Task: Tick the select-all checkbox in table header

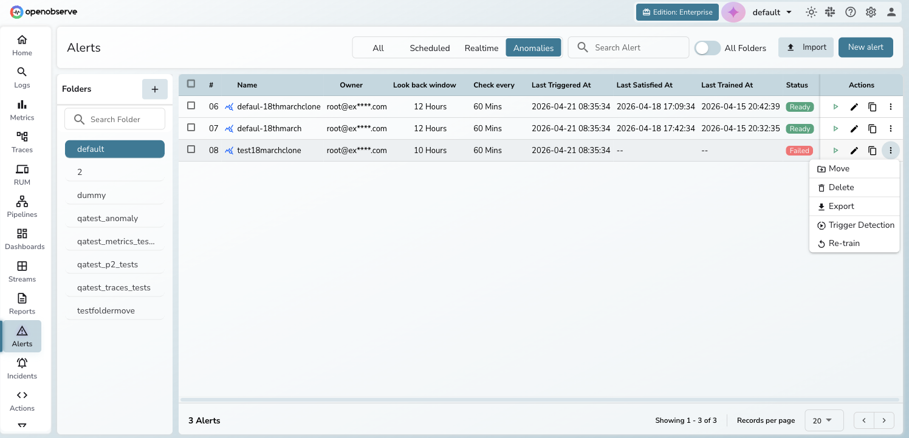Action: pos(191,84)
